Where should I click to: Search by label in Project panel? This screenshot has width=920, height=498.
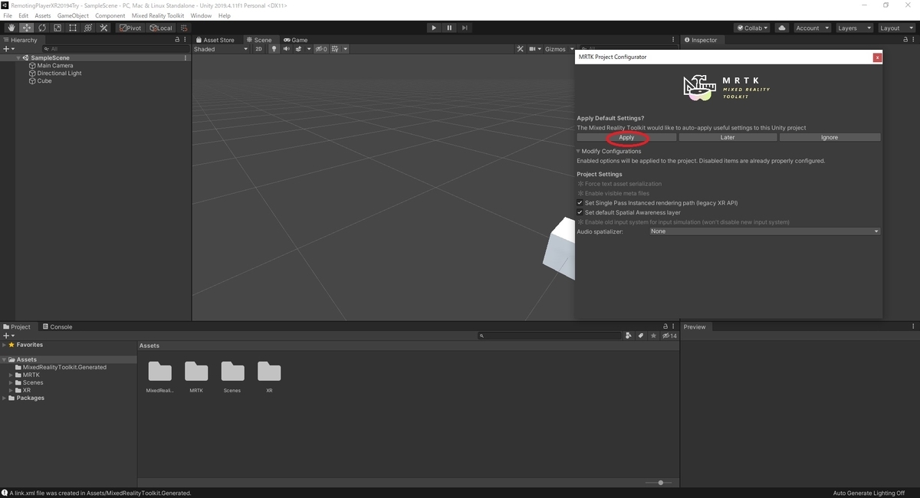click(641, 336)
